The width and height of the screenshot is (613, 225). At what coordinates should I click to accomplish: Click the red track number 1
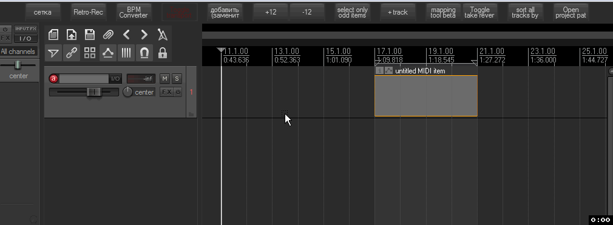pyautogui.click(x=192, y=92)
